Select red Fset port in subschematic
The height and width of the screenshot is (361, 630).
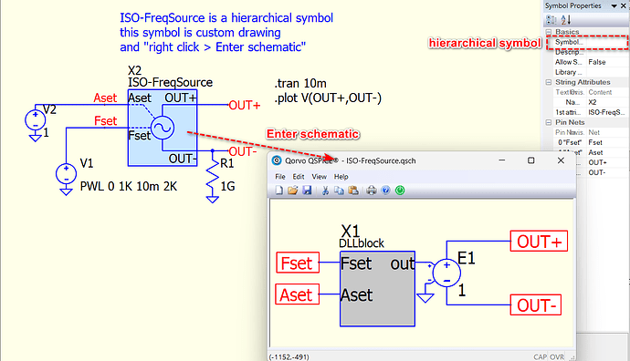click(298, 263)
